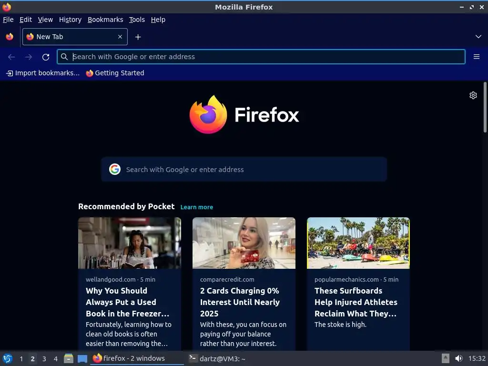Click the Recommended by Pocket heading
The height and width of the screenshot is (366, 488).
pos(126,207)
